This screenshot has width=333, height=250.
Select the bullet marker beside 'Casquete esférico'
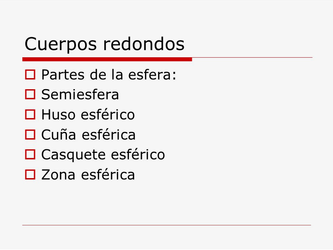[x=30, y=154]
